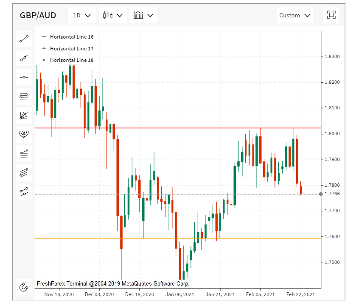Screen dimensions: 356x308
Task: Click the Dec 03, 2020 date label
Action: tap(99, 294)
